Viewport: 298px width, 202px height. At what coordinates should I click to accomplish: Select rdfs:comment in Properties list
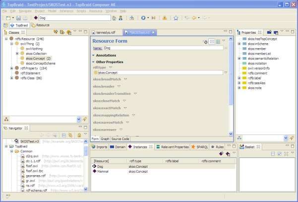[257, 73]
